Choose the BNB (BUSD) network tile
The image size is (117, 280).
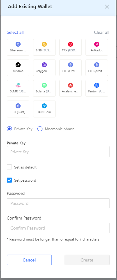44,47
